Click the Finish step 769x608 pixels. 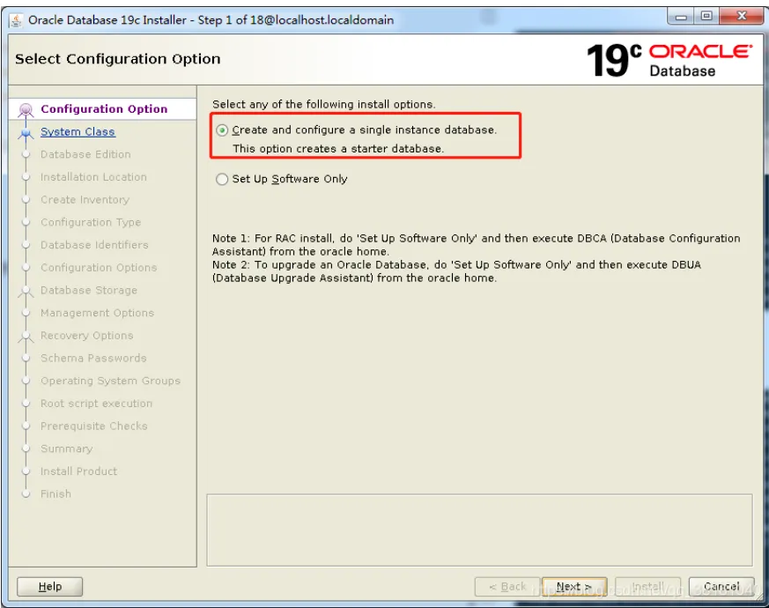(55, 493)
